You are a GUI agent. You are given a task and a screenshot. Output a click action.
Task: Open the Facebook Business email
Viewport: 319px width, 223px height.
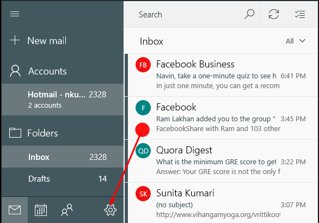pyautogui.click(x=221, y=75)
